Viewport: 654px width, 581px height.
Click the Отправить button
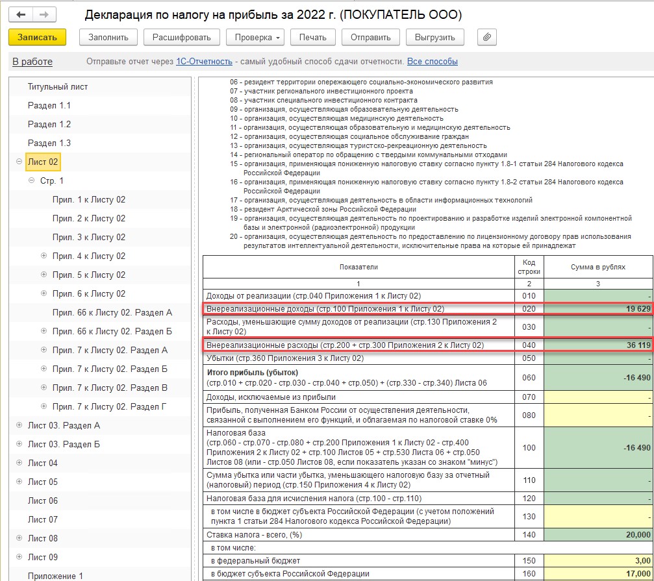tap(370, 37)
